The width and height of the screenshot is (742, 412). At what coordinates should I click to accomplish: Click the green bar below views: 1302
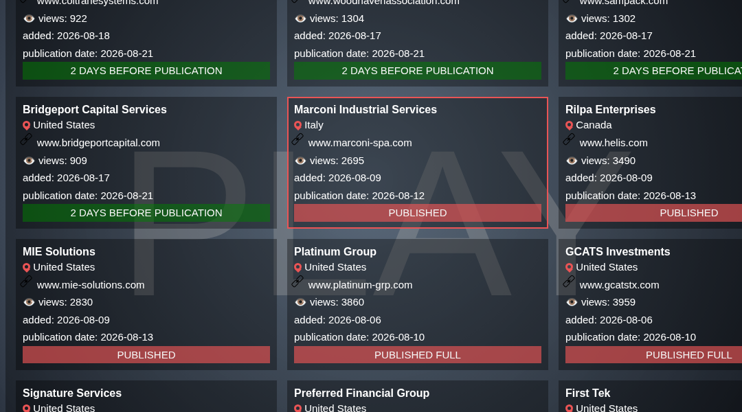[x=653, y=71]
